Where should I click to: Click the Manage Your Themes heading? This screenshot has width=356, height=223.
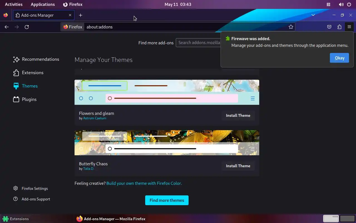click(x=103, y=60)
